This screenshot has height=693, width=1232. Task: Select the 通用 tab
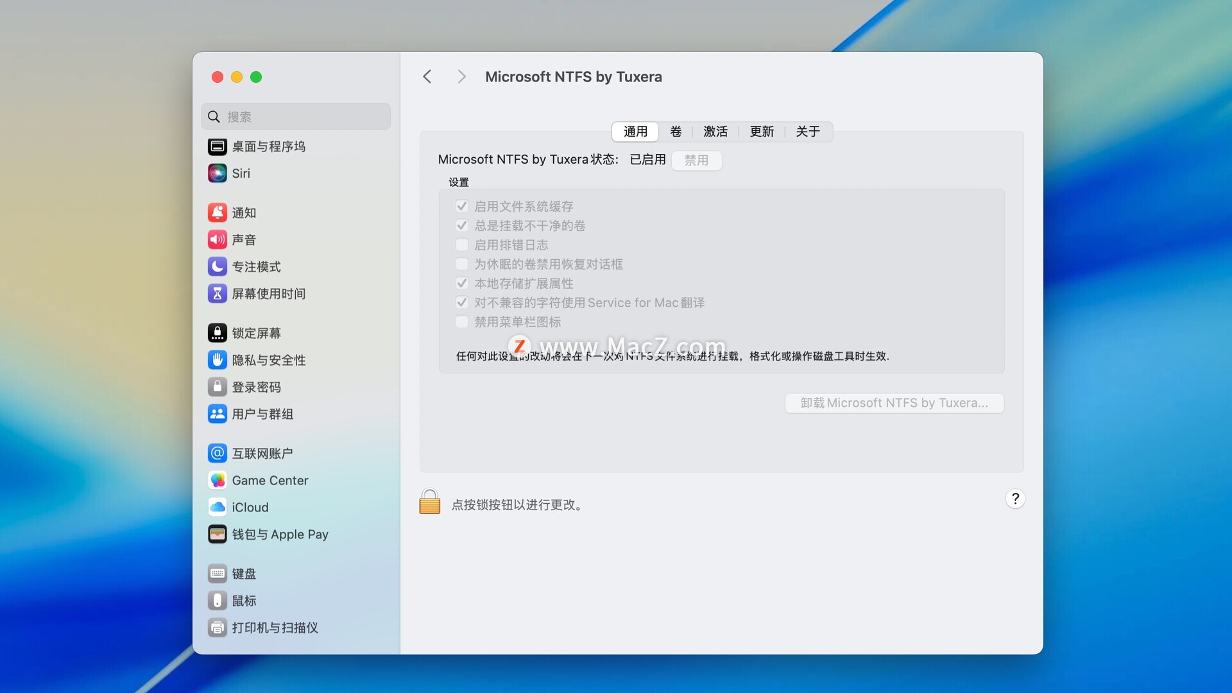(x=635, y=132)
